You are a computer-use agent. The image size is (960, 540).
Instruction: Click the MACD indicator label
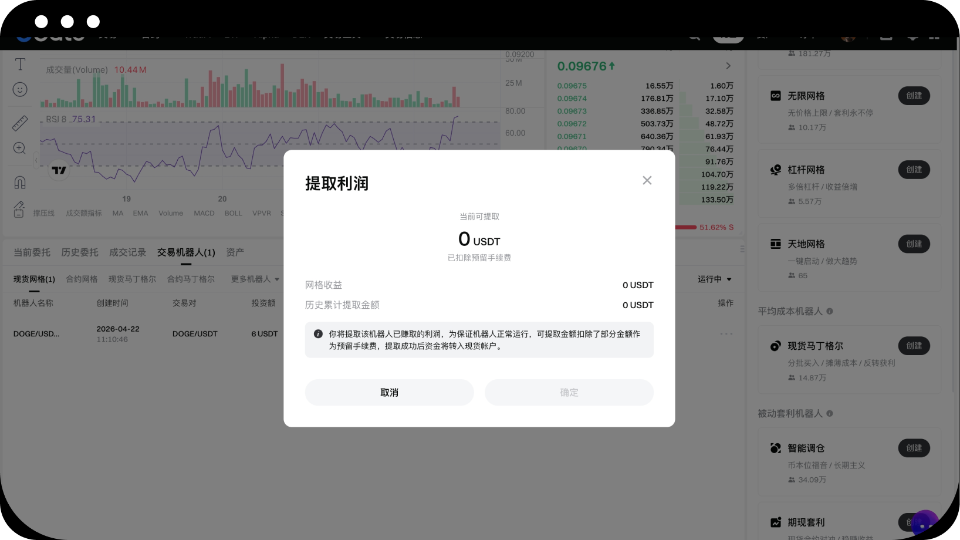[204, 213]
